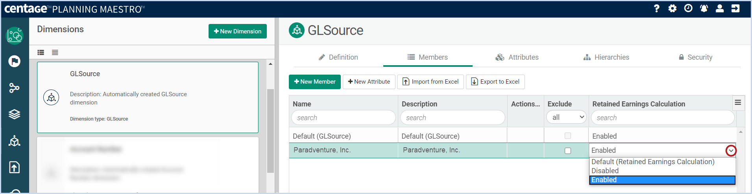Choose Default (Retained Earnings Calculation) option

click(662, 162)
